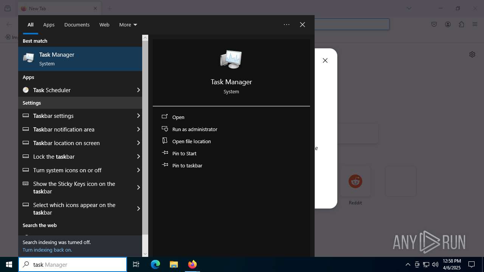
Task: Open Turn system icons on or off
Action: 76,170
